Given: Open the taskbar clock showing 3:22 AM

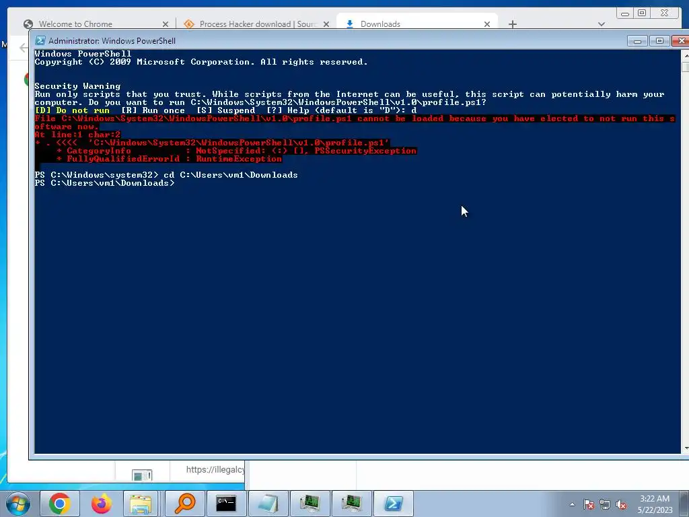Looking at the screenshot, I should 655,504.
